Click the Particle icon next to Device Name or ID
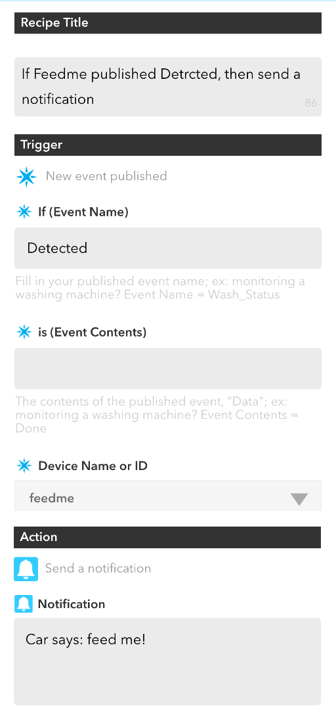Screen dimensions: 336x710 pyautogui.click(x=24, y=465)
